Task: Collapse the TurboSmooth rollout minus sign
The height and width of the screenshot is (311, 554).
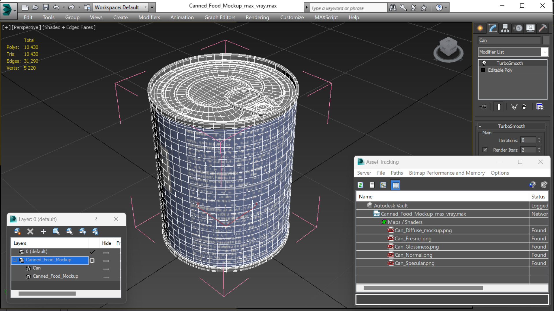Action: (x=480, y=126)
